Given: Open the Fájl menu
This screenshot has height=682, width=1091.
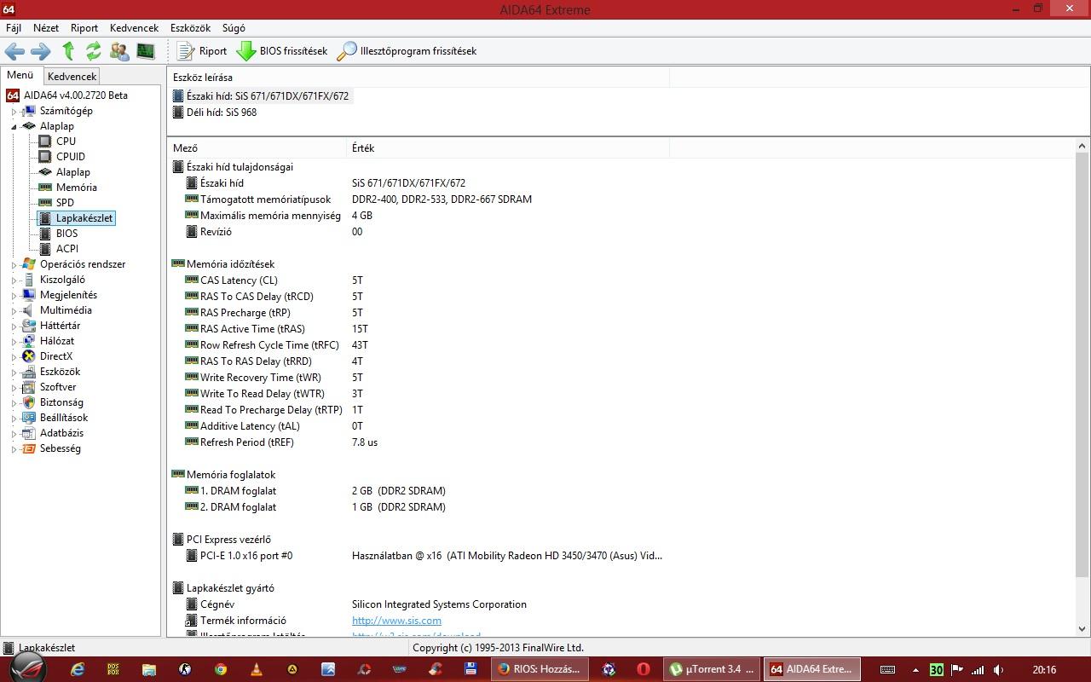Looking at the screenshot, I should click(x=14, y=28).
